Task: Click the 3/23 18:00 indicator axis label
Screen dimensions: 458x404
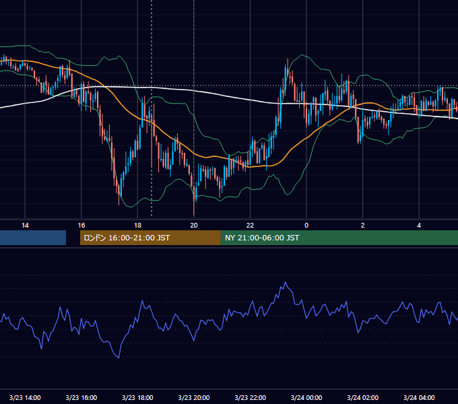Action: click(137, 397)
